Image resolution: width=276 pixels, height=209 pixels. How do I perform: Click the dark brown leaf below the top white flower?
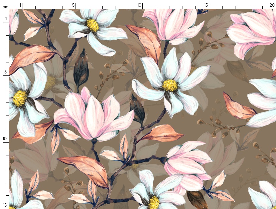point(81,69)
